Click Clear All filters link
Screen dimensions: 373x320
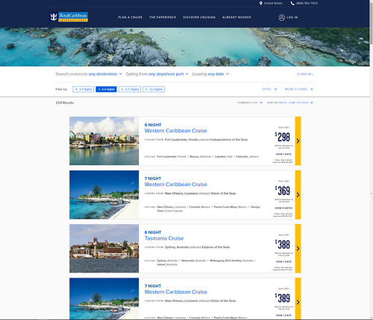pyautogui.click(x=305, y=74)
